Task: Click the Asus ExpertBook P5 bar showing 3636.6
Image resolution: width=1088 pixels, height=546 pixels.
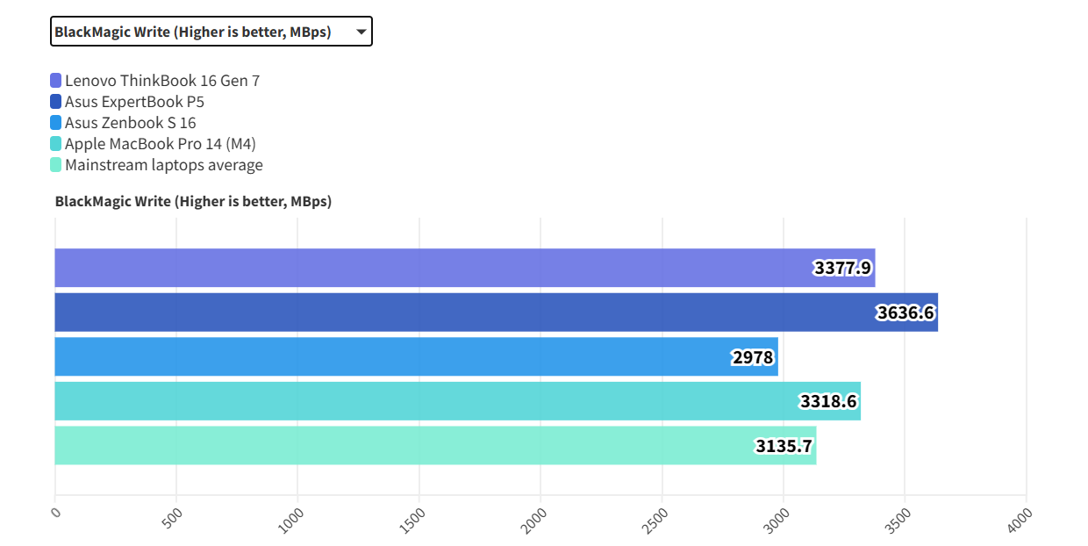Action: pos(439,313)
